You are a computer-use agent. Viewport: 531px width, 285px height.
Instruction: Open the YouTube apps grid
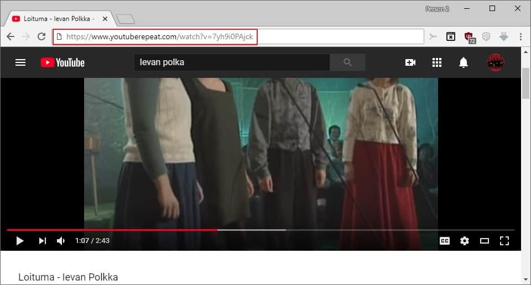tap(437, 62)
